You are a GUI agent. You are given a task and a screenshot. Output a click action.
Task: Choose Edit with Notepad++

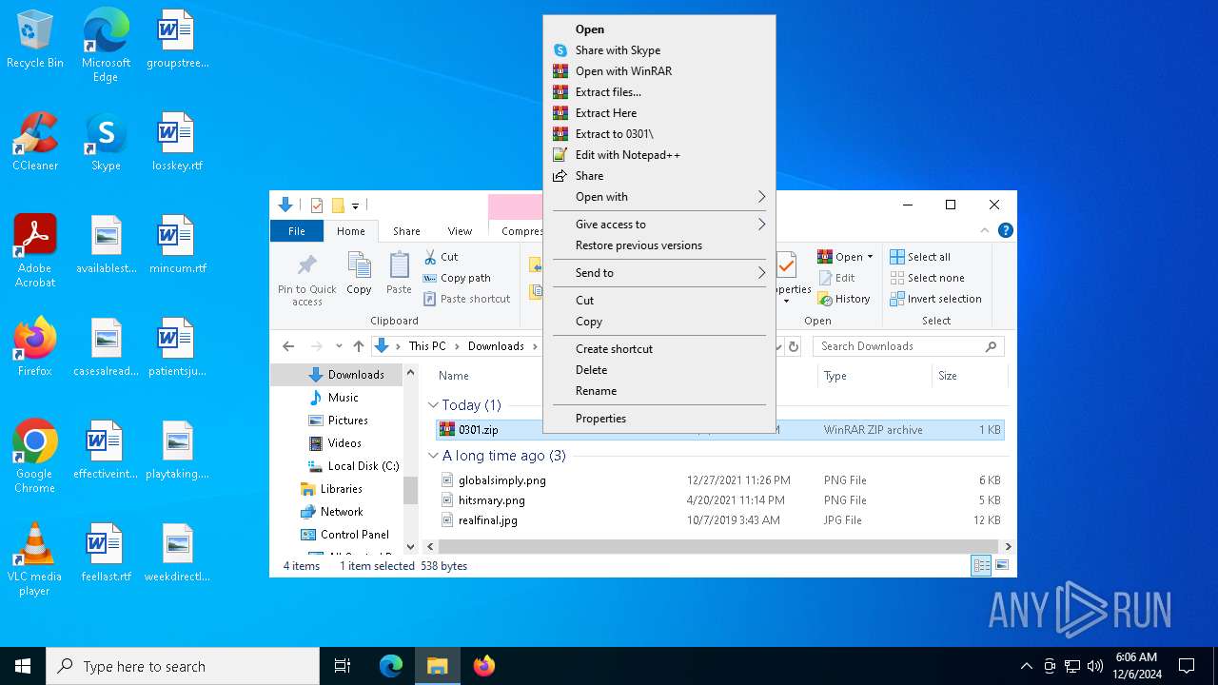pyautogui.click(x=659, y=155)
